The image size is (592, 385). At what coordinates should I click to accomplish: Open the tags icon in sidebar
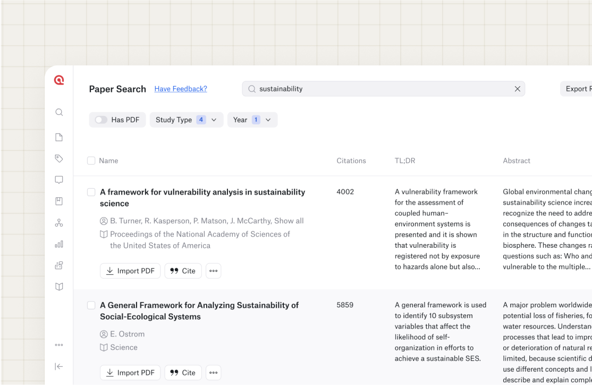pos(59,158)
